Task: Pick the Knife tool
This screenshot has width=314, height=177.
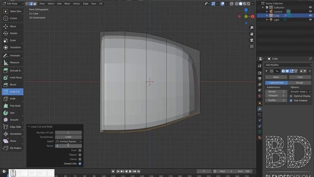Action: click(x=12, y=99)
